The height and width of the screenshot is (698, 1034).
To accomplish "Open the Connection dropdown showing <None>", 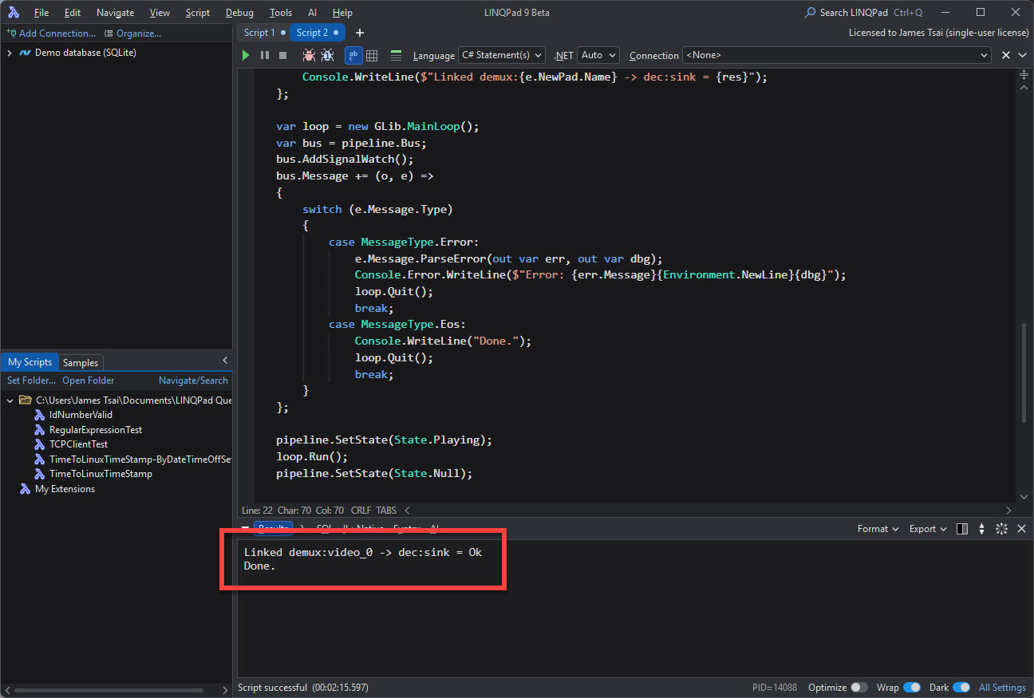I will tap(836, 55).
